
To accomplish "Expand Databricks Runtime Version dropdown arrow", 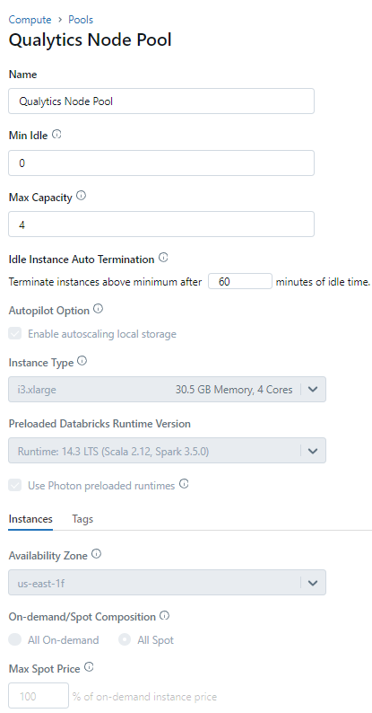I will [x=313, y=451].
